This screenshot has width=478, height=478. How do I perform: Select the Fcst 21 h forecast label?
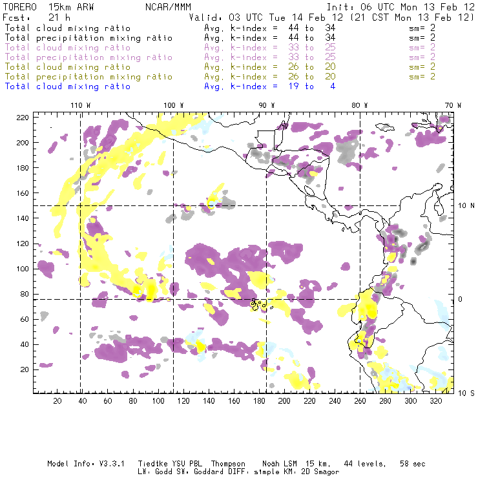click(x=32, y=17)
